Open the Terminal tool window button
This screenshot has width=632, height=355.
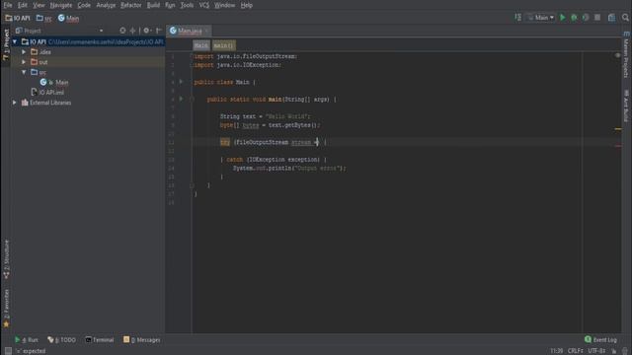[100, 340]
